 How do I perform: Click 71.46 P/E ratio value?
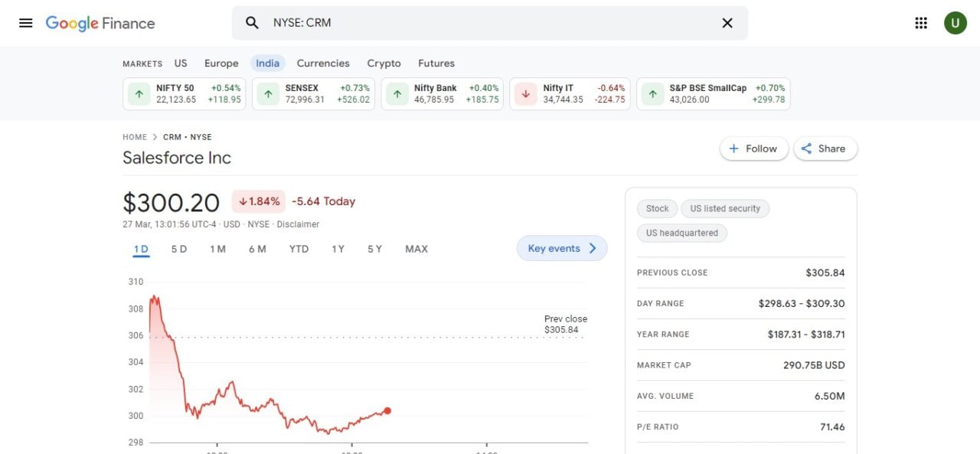coord(832,427)
